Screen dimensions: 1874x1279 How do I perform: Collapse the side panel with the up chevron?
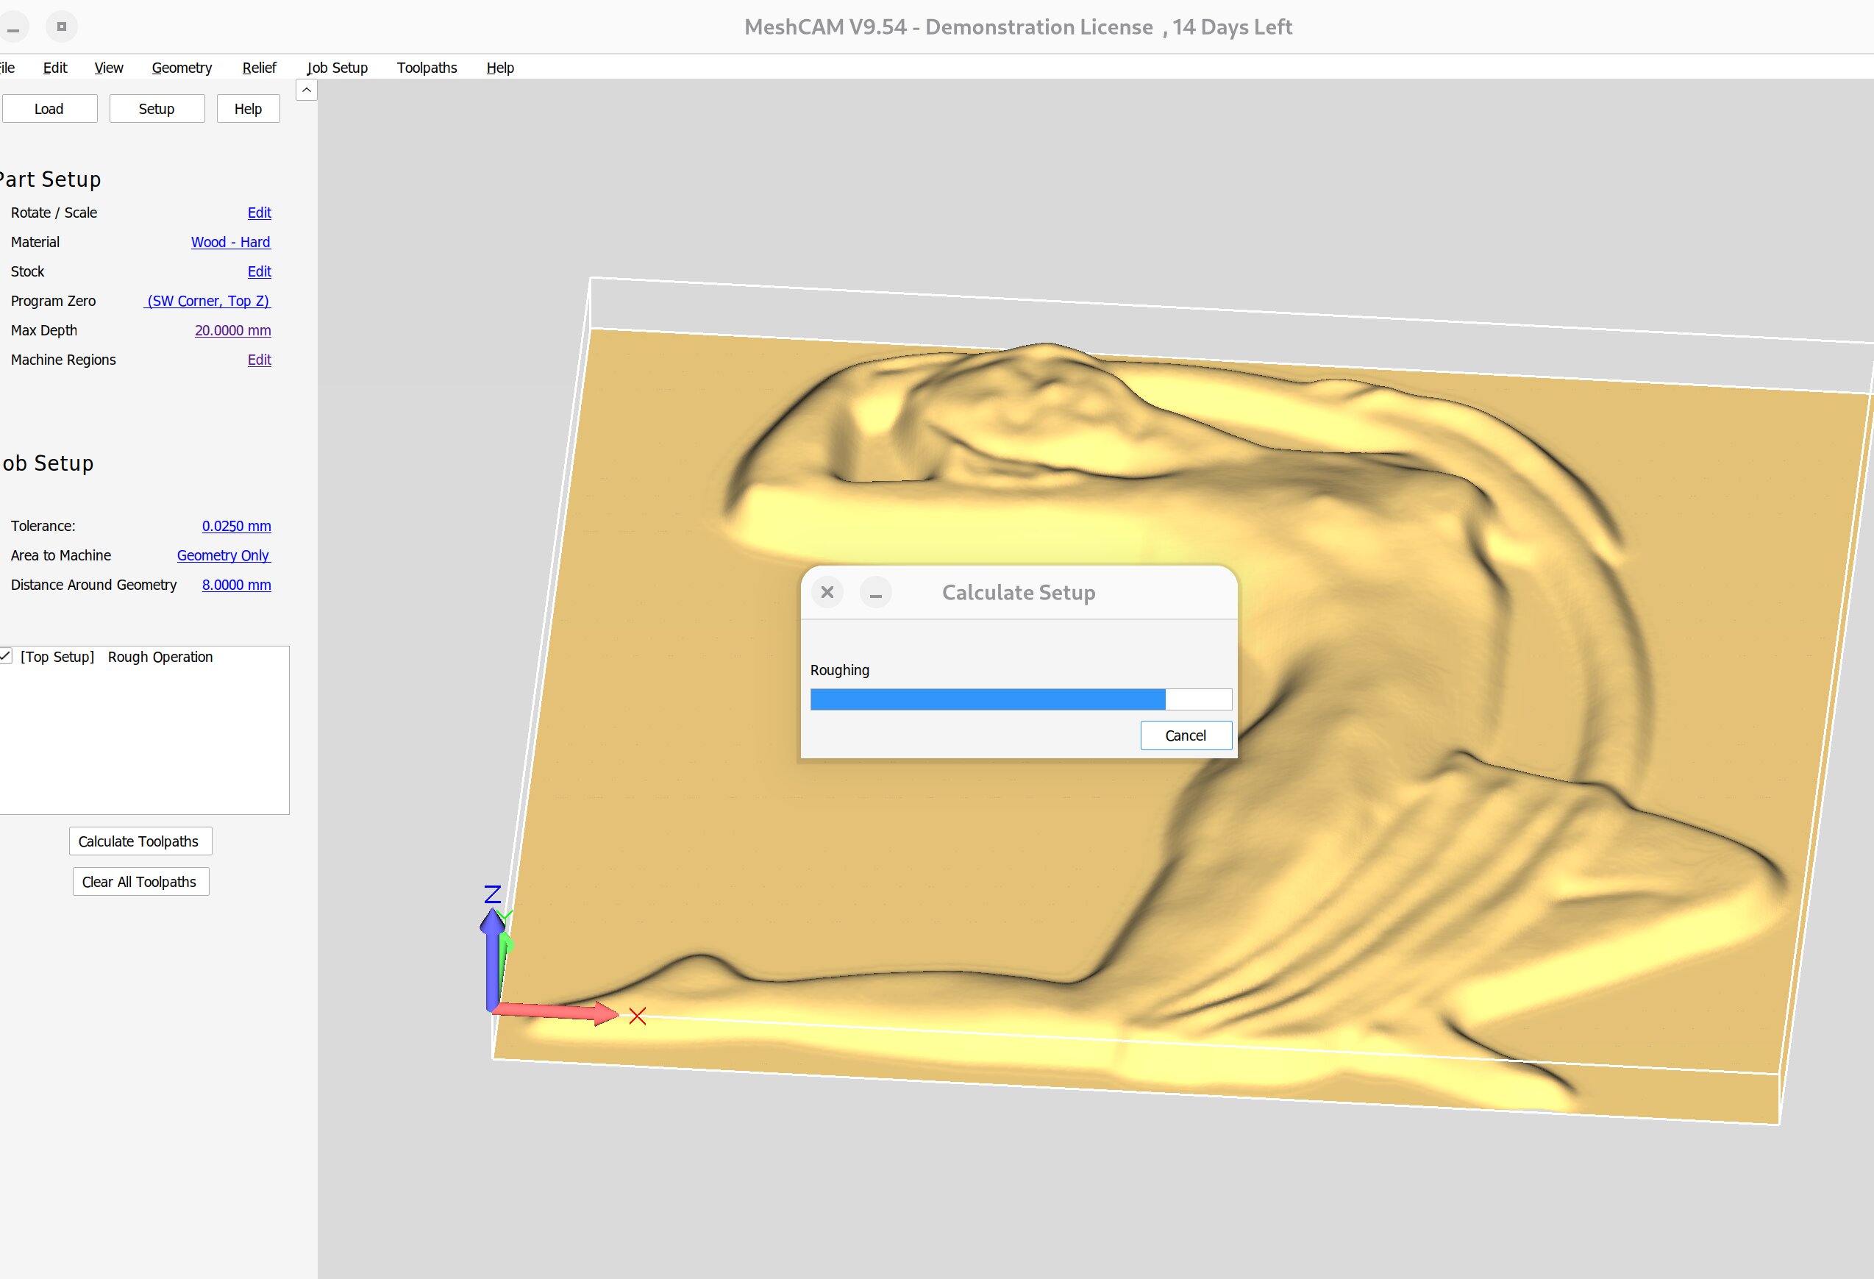pyautogui.click(x=307, y=90)
